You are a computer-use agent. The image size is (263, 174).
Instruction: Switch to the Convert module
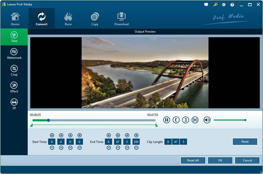click(x=42, y=19)
